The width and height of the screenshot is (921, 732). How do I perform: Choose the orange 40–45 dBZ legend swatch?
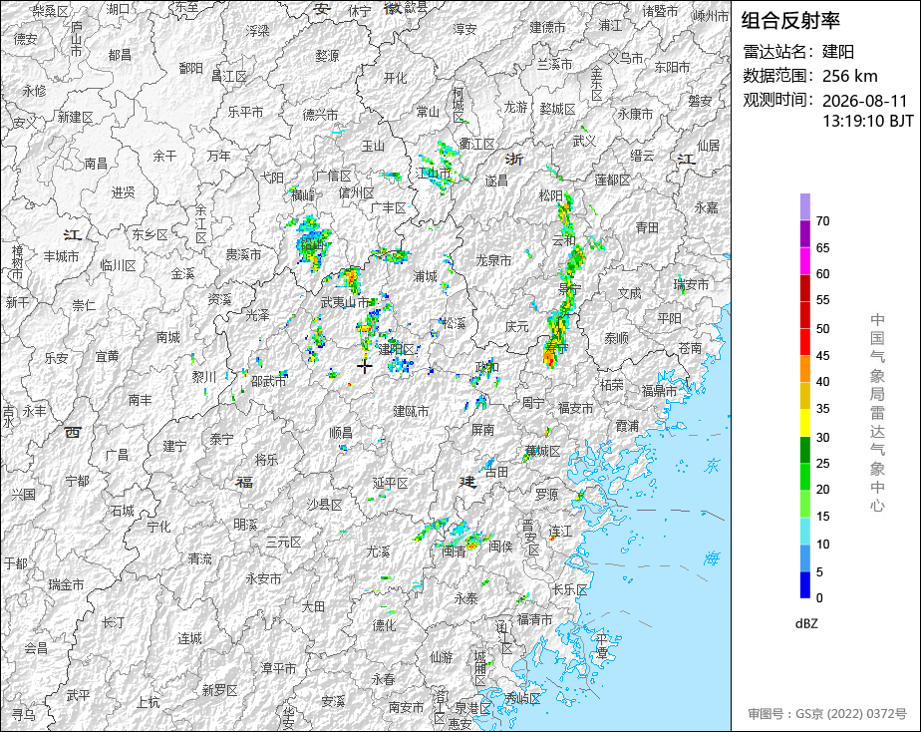pos(804,368)
